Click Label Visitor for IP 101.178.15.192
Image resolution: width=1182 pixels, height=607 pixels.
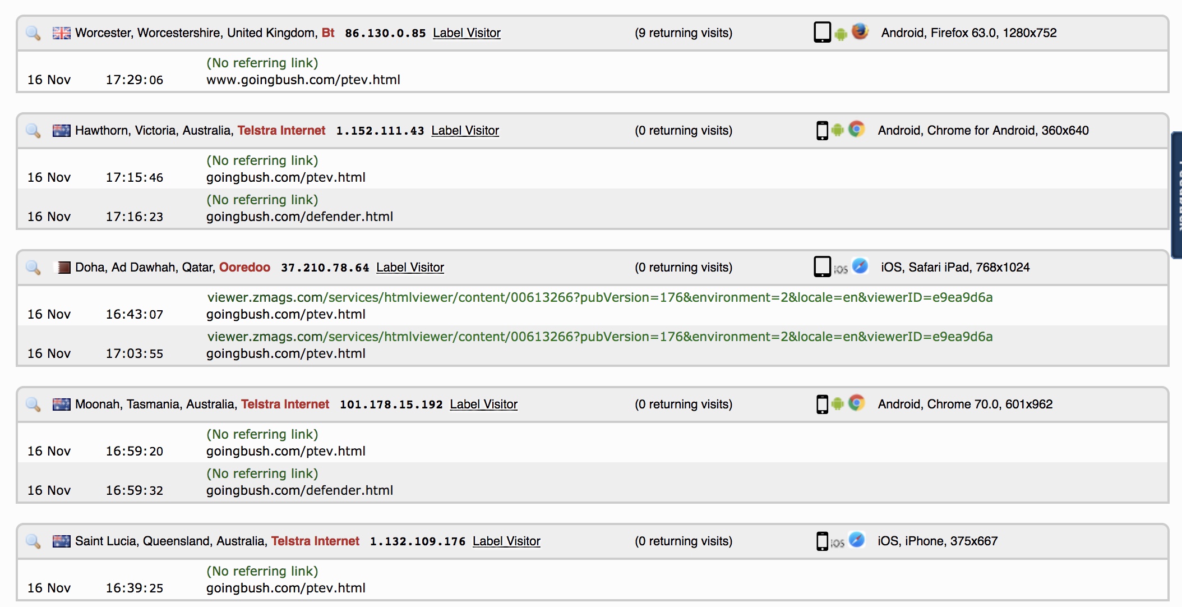point(483,404)
